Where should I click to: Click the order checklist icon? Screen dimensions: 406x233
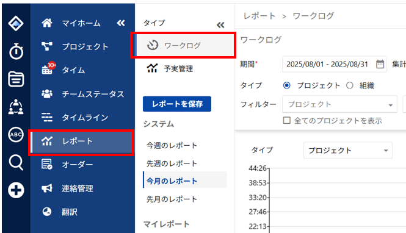[x=47, y=165]
